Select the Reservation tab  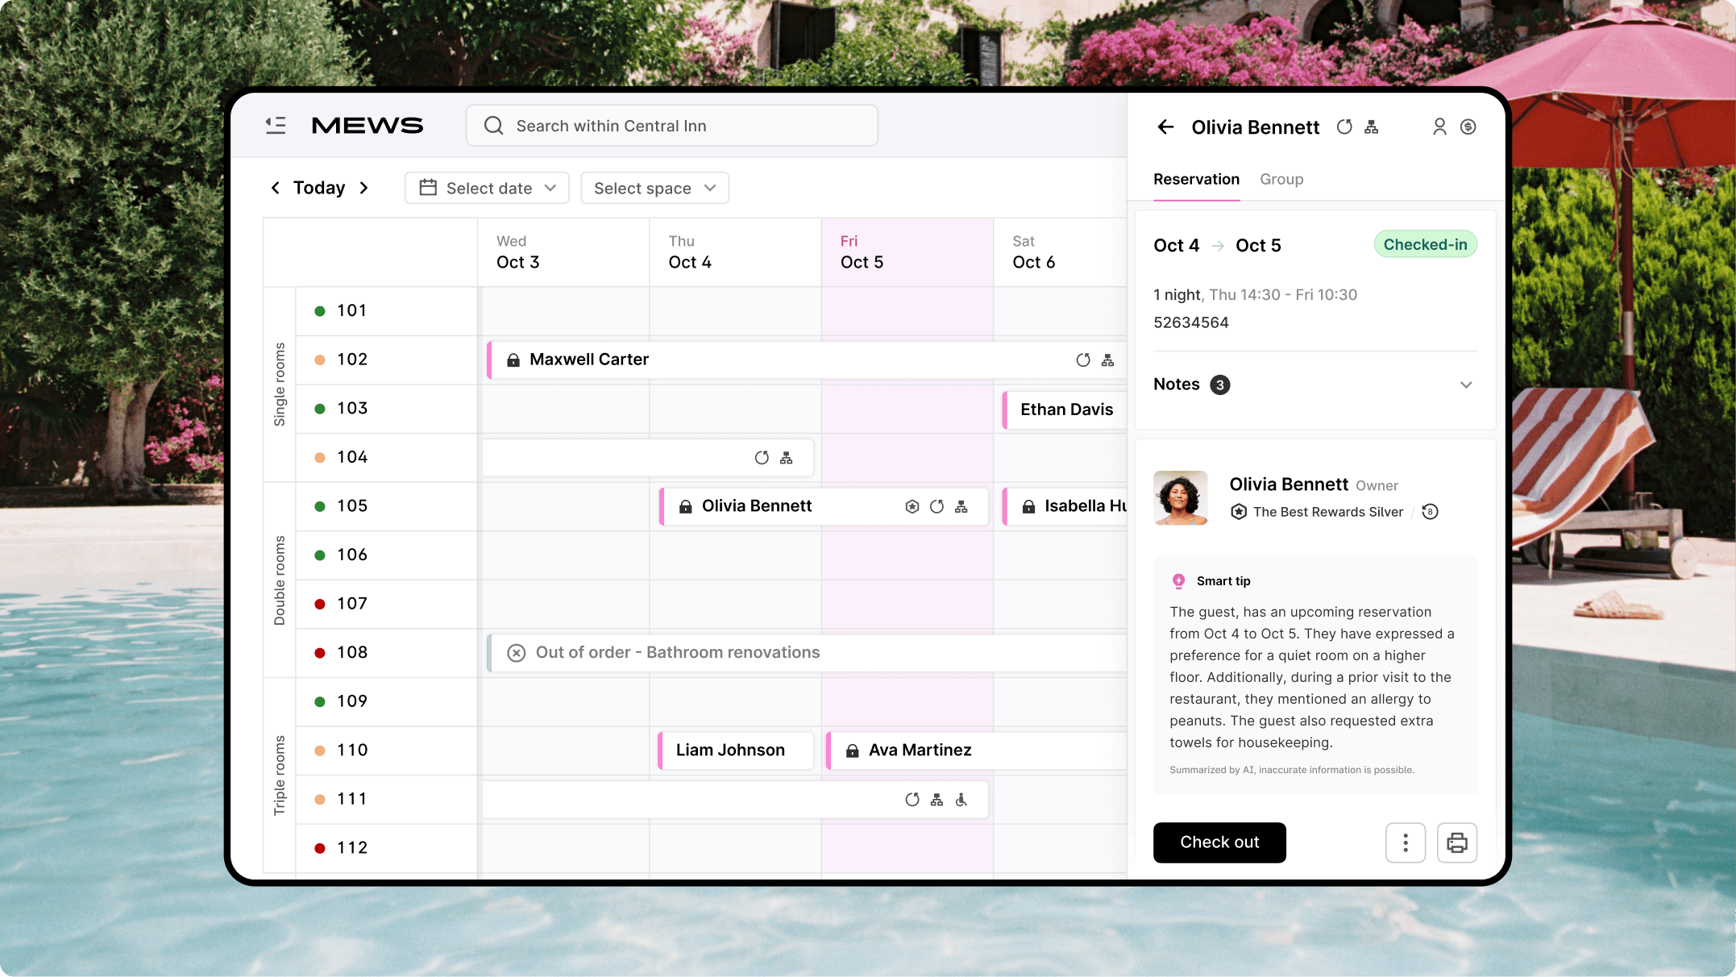tap(1196, 179)
